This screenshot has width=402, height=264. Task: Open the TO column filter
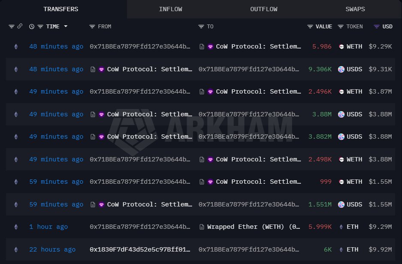pyautogui.click(x=201, y=27)
